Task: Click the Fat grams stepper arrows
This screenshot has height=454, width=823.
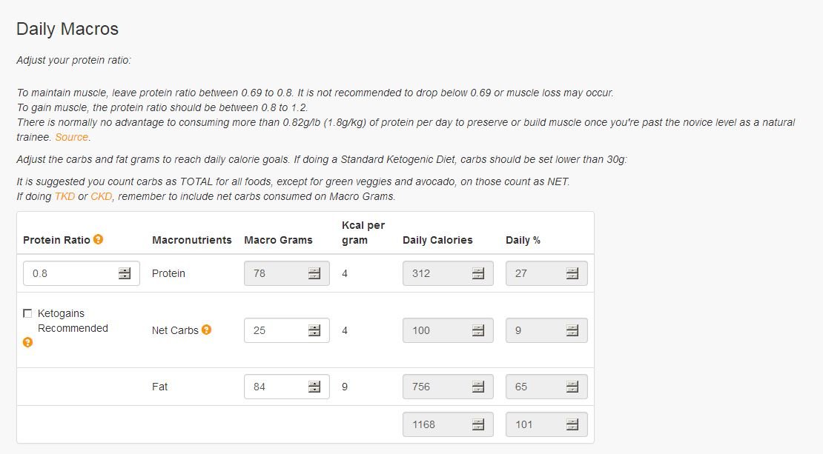Action: (x=314, y=387)
